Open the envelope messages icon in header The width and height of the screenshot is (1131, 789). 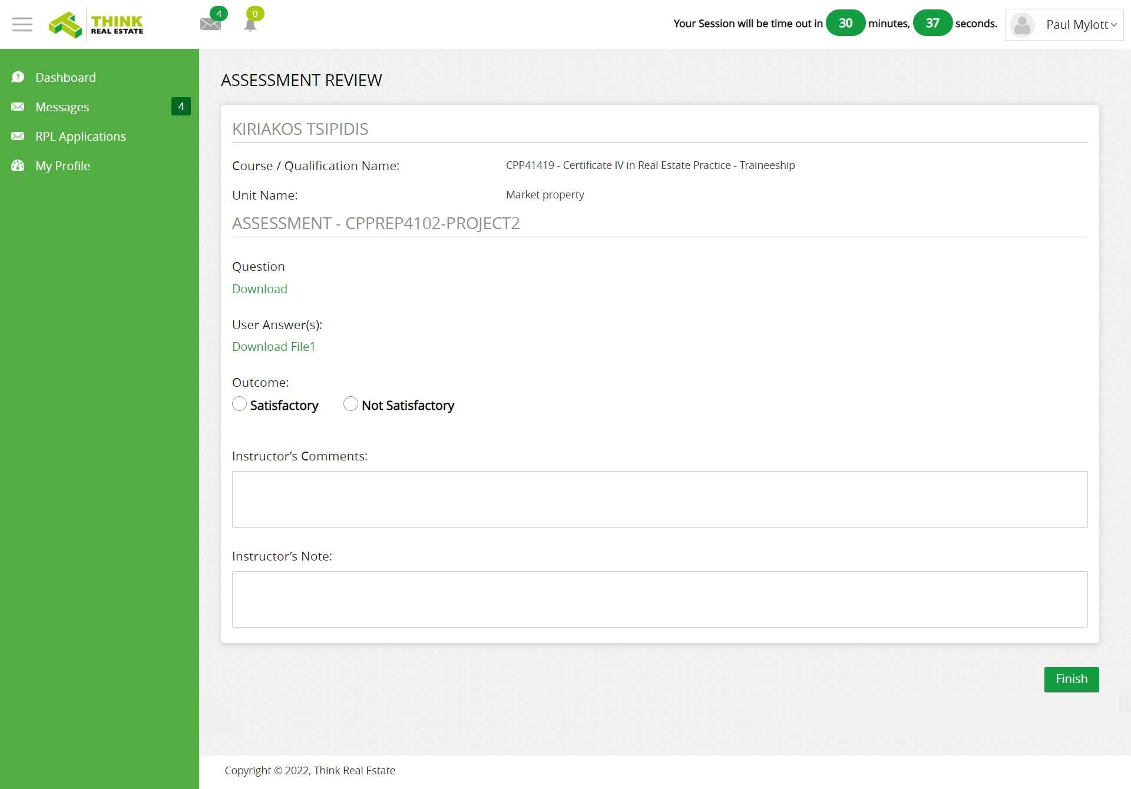[x=210, y=24]
